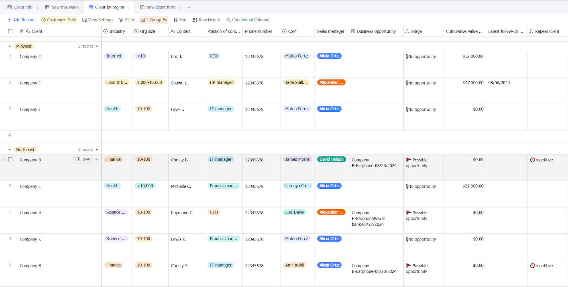The image size is (568, 287).
Task: Click James Morris CSM tag
Action: (x=297, y=159)
